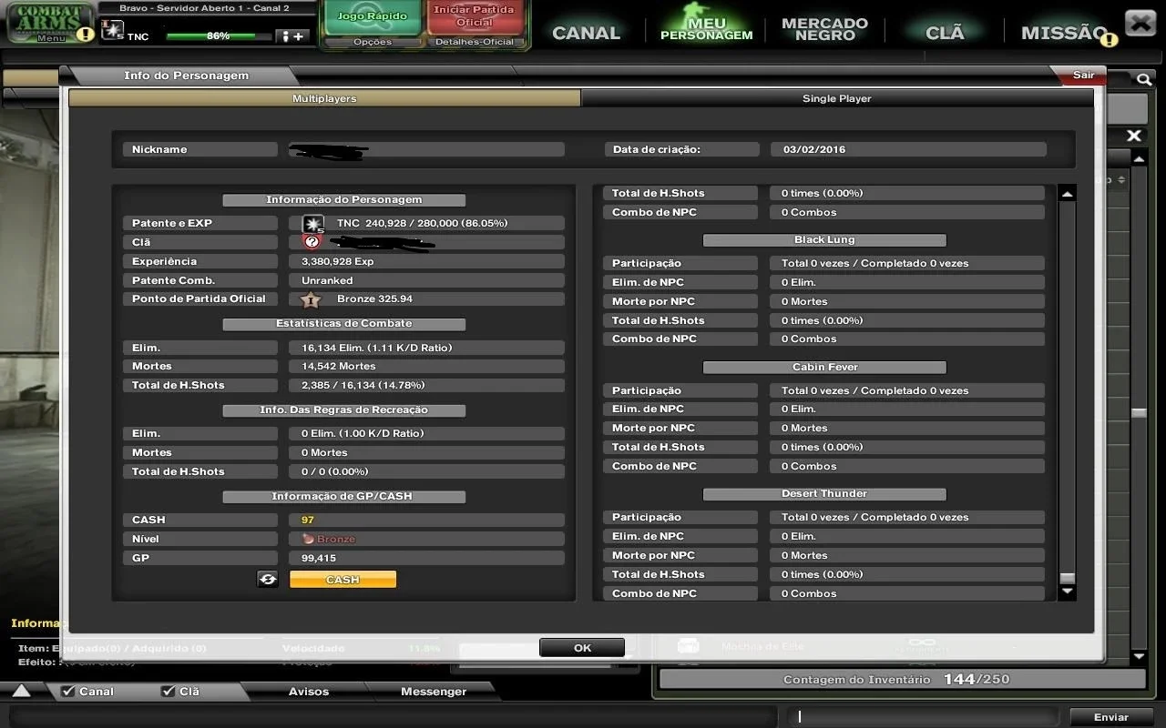Click the clan emblem question mark icon
Screen dimensions: 1166x728
(312, 242)
